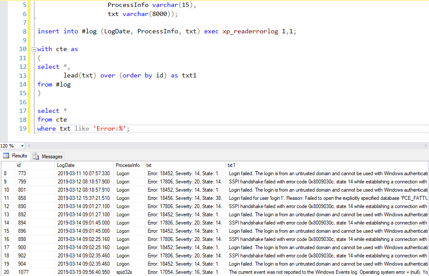Click the 'Error:%' string on line 19

(x=111, y=129)
